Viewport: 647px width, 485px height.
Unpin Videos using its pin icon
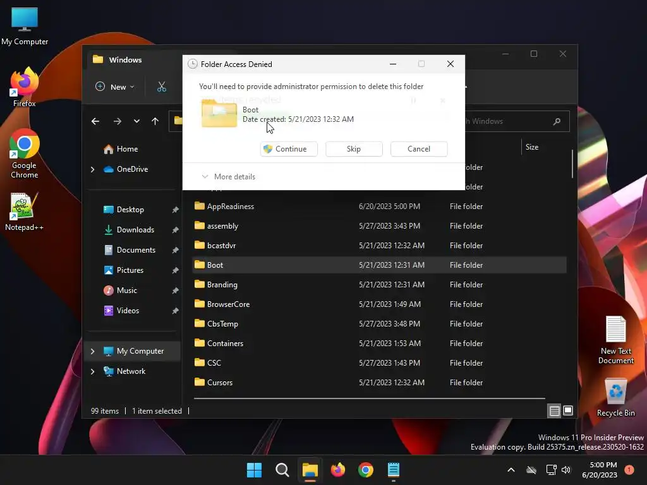176,311
